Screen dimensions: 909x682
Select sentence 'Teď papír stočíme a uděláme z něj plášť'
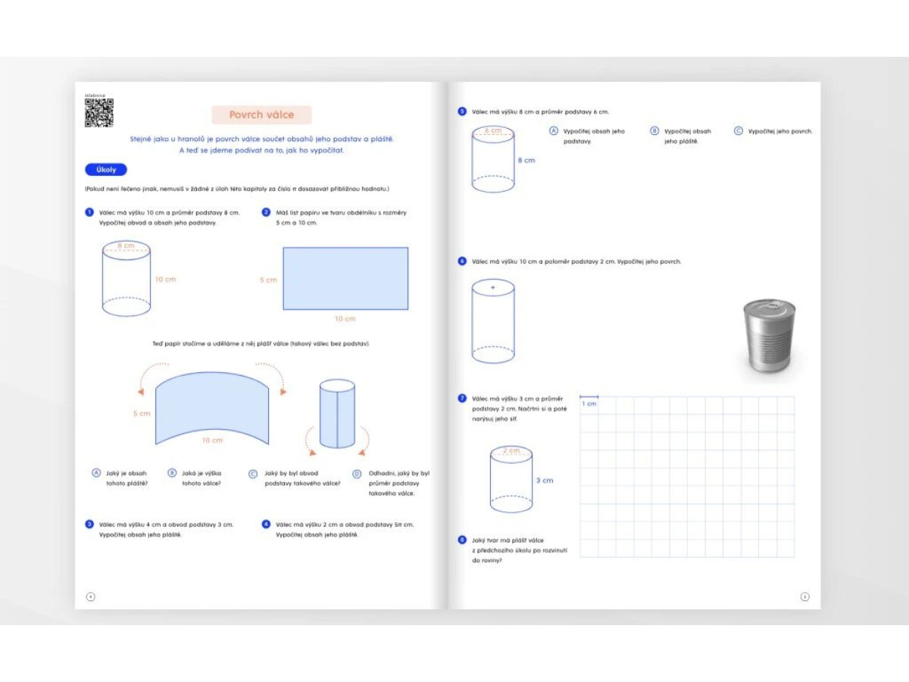tap(261, 344)
